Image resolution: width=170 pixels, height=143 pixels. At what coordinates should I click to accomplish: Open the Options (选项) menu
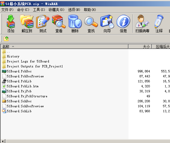[74, 10]
